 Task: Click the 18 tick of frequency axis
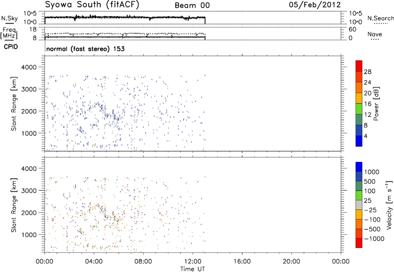33,29
